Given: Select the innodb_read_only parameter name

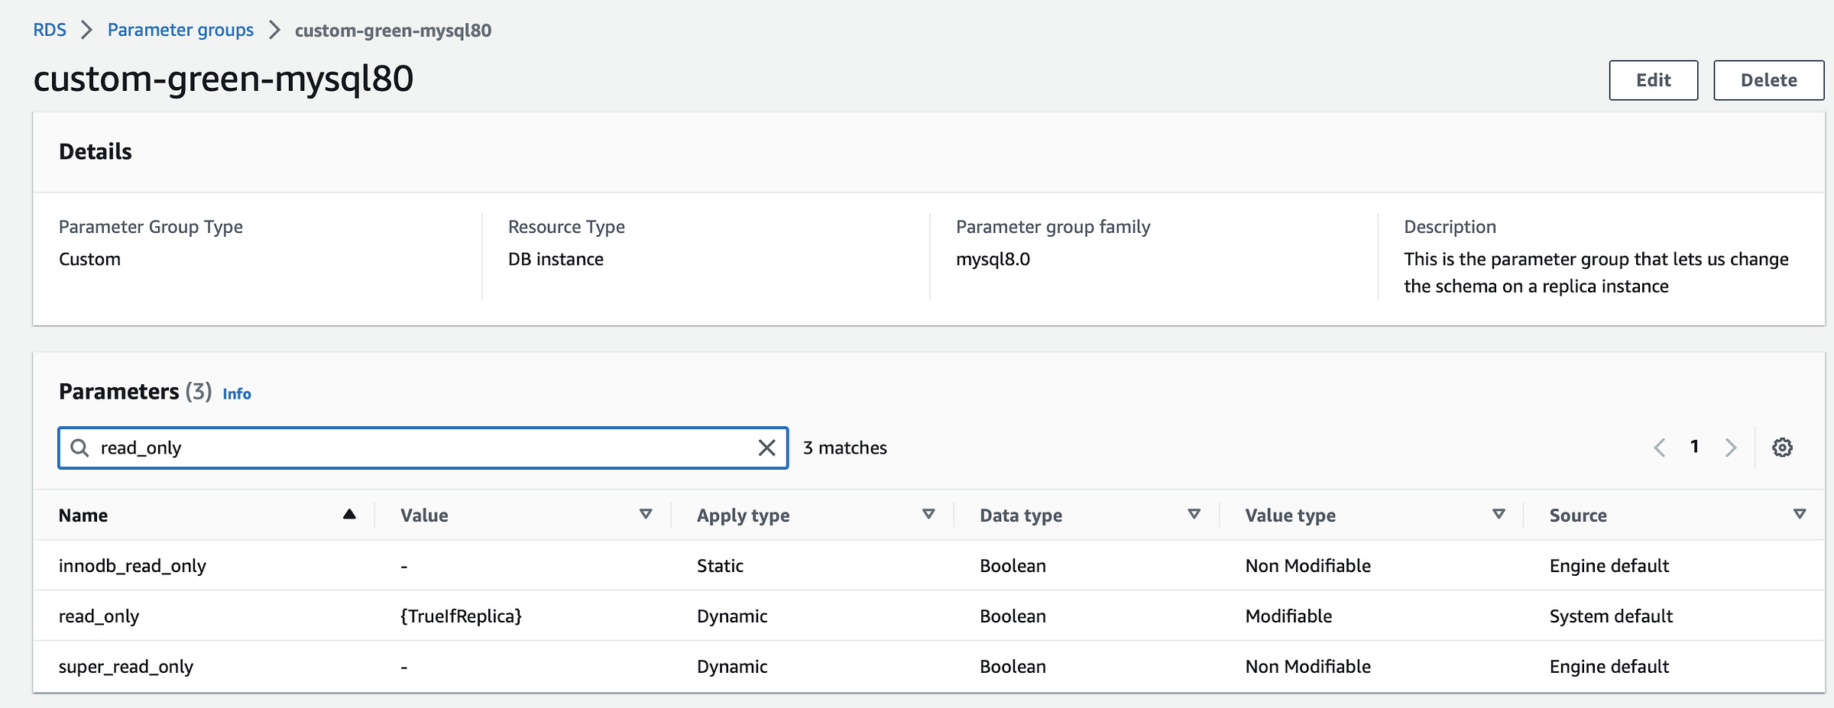Looking at the screenshot, I should click(132, 566).
